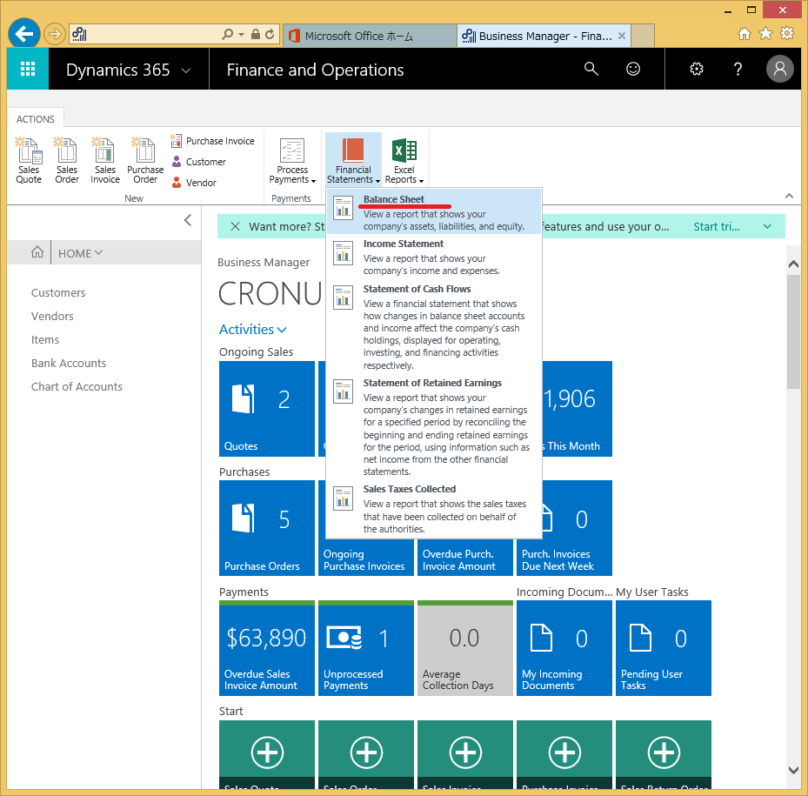808x796 pixels.
Task: Create a new Sales Invoice
Action: click(105, 160)
